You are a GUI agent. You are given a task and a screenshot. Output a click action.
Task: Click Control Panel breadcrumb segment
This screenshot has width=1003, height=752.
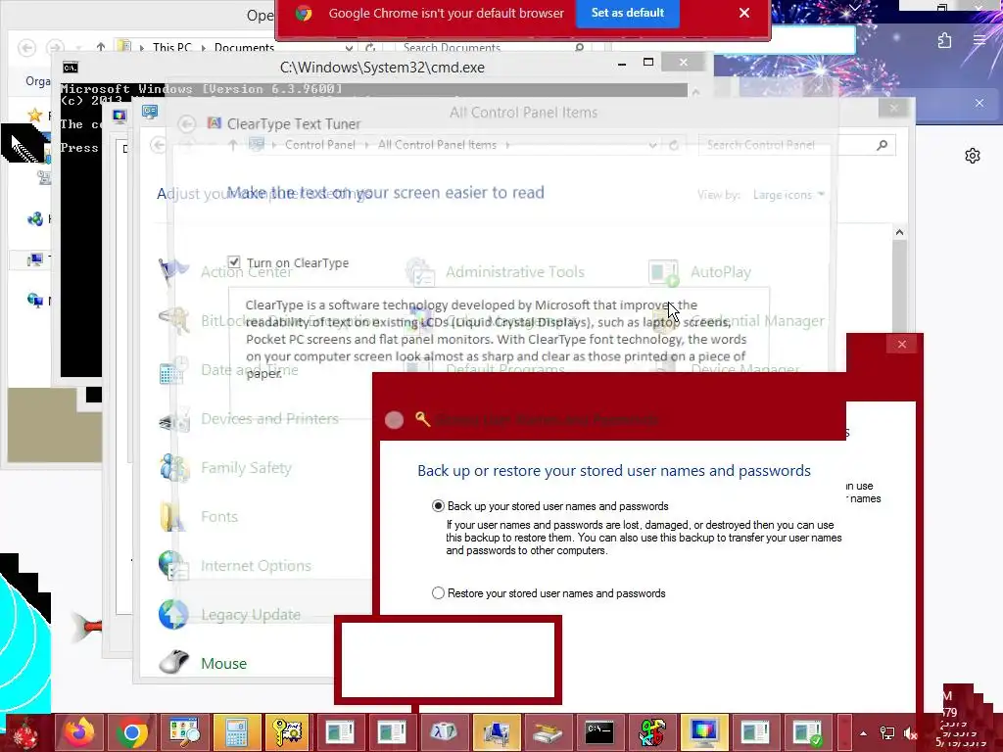click(320, 145)
